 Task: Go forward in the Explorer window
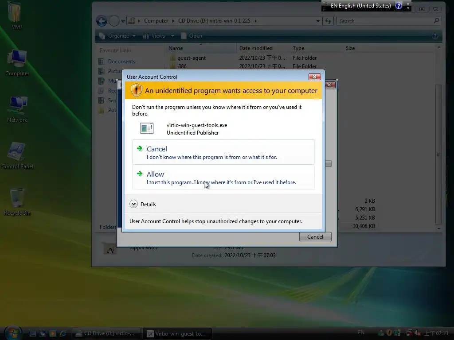(x=114, y=21)
